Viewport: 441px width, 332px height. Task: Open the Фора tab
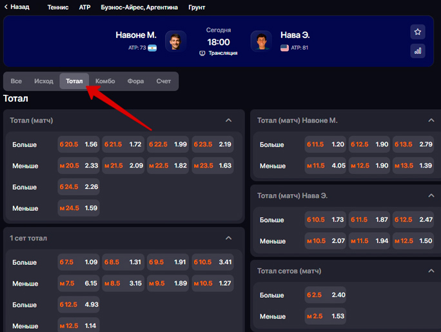tap(135, 81)
